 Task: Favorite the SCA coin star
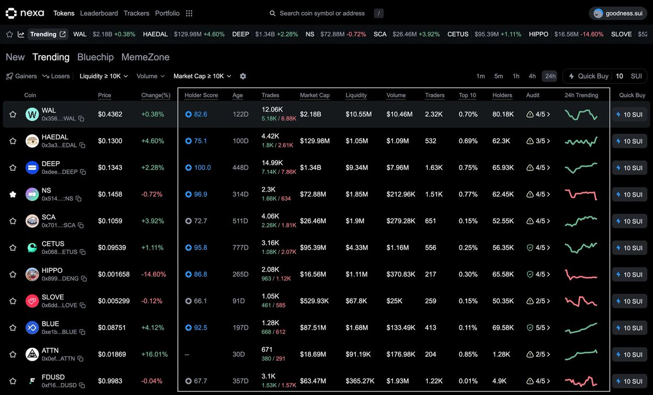[13, 221]
